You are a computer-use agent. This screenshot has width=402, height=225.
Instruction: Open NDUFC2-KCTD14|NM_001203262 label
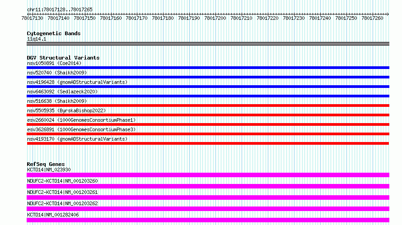(62, 203)
